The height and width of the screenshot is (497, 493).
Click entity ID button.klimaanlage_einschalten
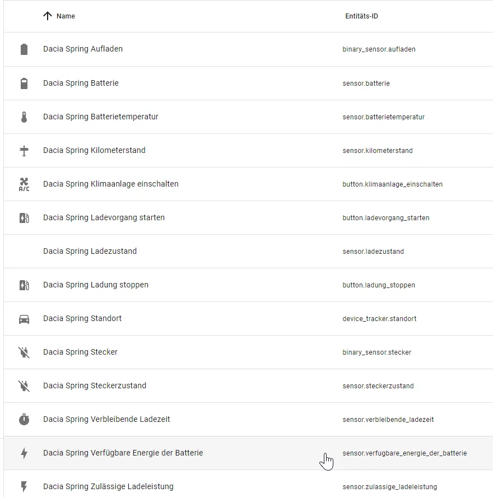tap(392, 184)
